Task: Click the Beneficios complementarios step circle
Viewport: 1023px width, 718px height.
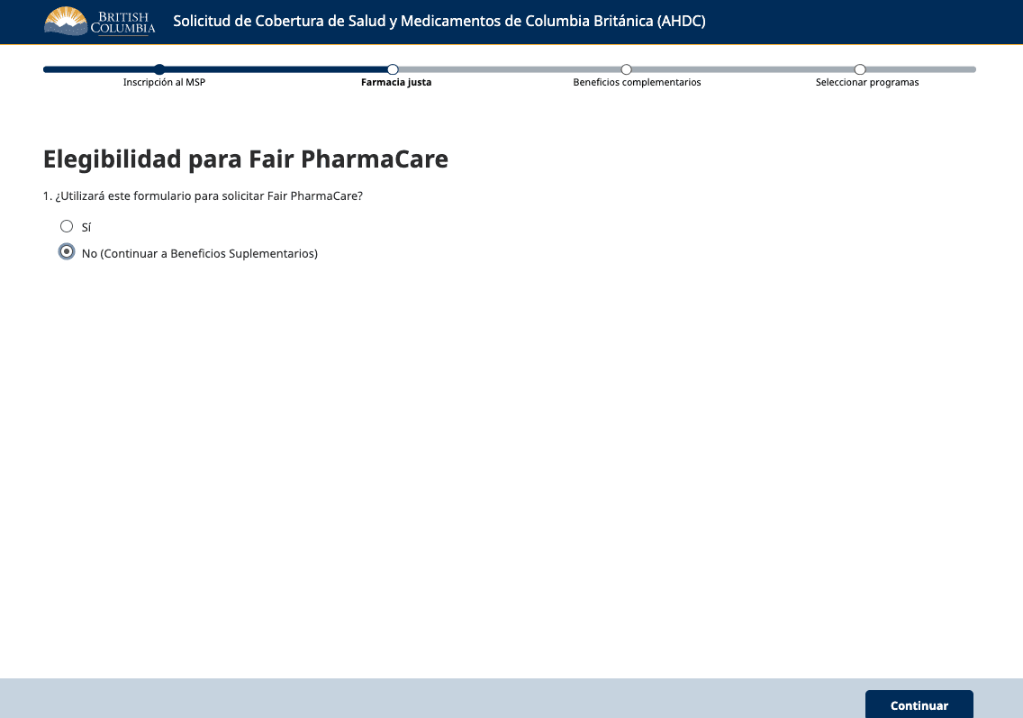Action: [627, 69]
